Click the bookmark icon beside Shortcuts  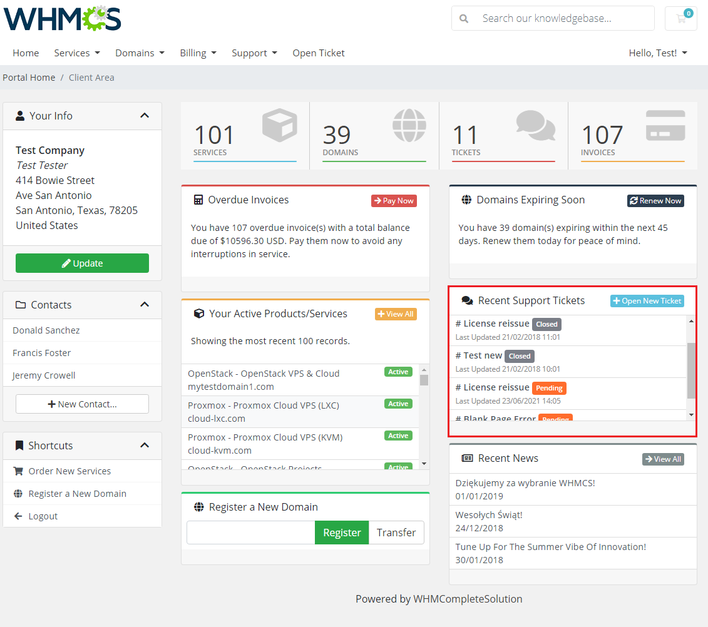point(19,446)
